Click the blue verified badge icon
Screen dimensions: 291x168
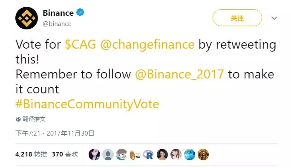tap(80, 12)
